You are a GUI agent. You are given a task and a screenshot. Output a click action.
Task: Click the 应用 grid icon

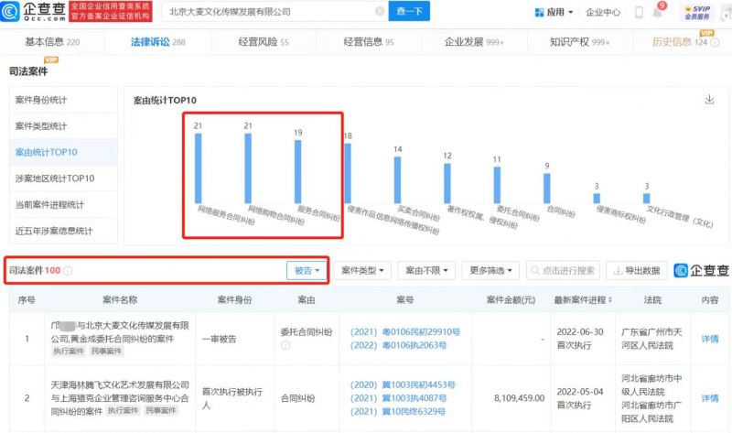coord(539,12)
